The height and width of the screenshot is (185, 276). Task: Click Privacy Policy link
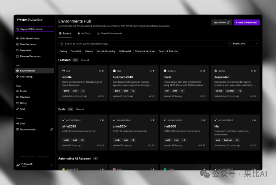(x=43, y=157)
